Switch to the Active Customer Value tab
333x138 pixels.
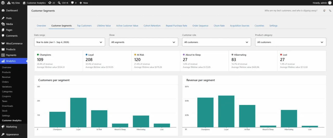(x=127, y=26)
